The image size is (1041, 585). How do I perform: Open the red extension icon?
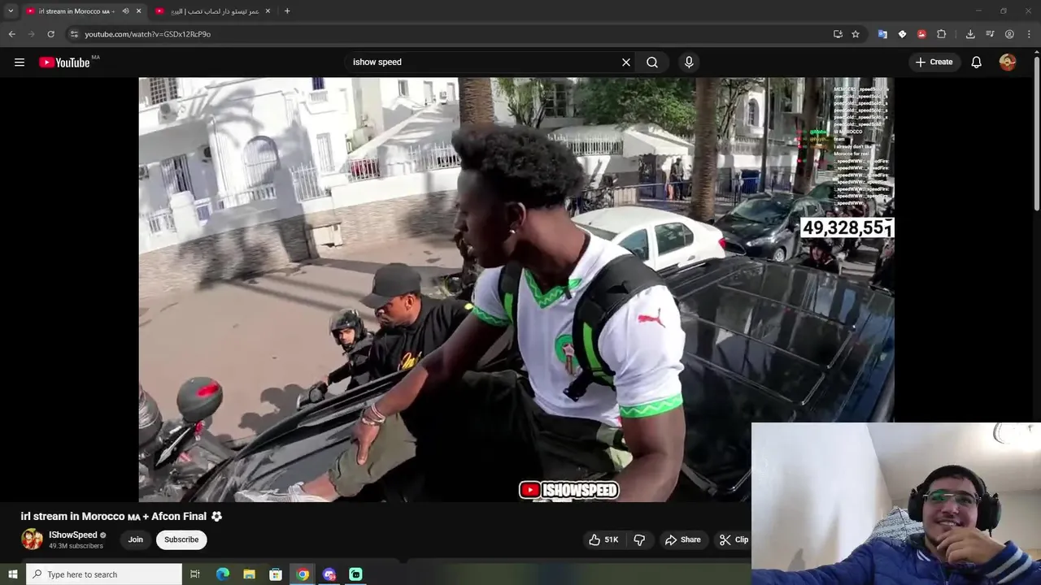921,34
